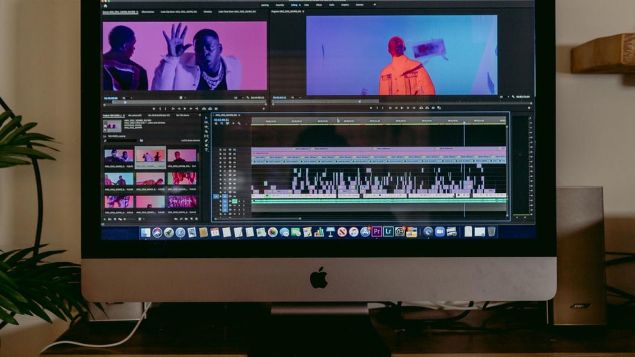Open Source monitor playback resolution dropdown
Image resolution: width=635 pixels, height=357 pixels.
pos(239,98)
